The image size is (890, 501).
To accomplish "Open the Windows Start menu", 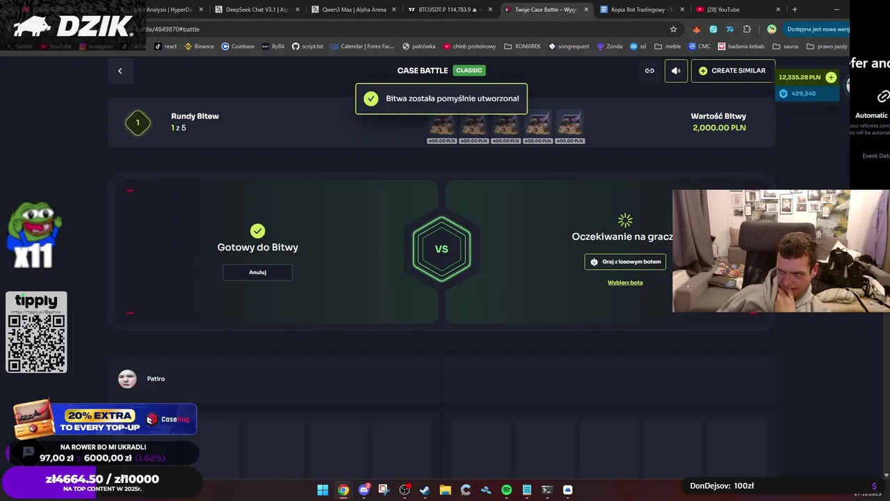I will tap(323, 490).
